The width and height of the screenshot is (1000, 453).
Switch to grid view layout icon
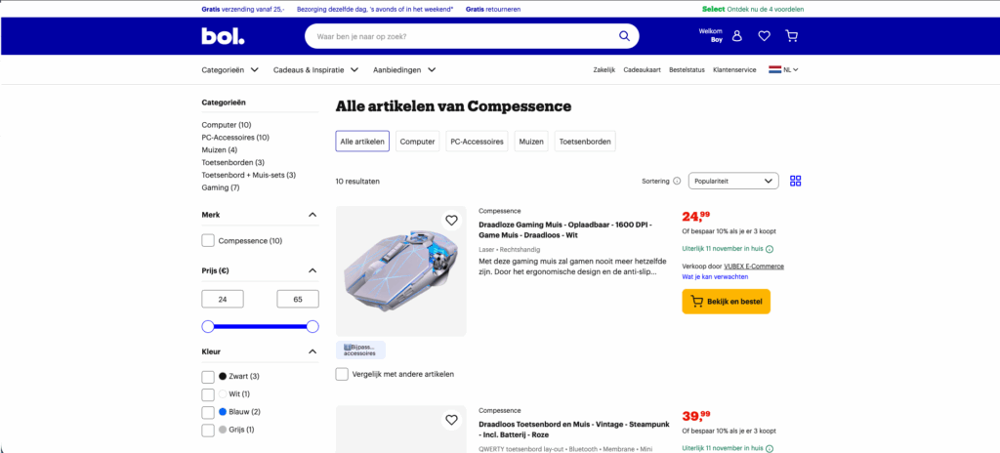pyautogui.click(x=795, y=182)
